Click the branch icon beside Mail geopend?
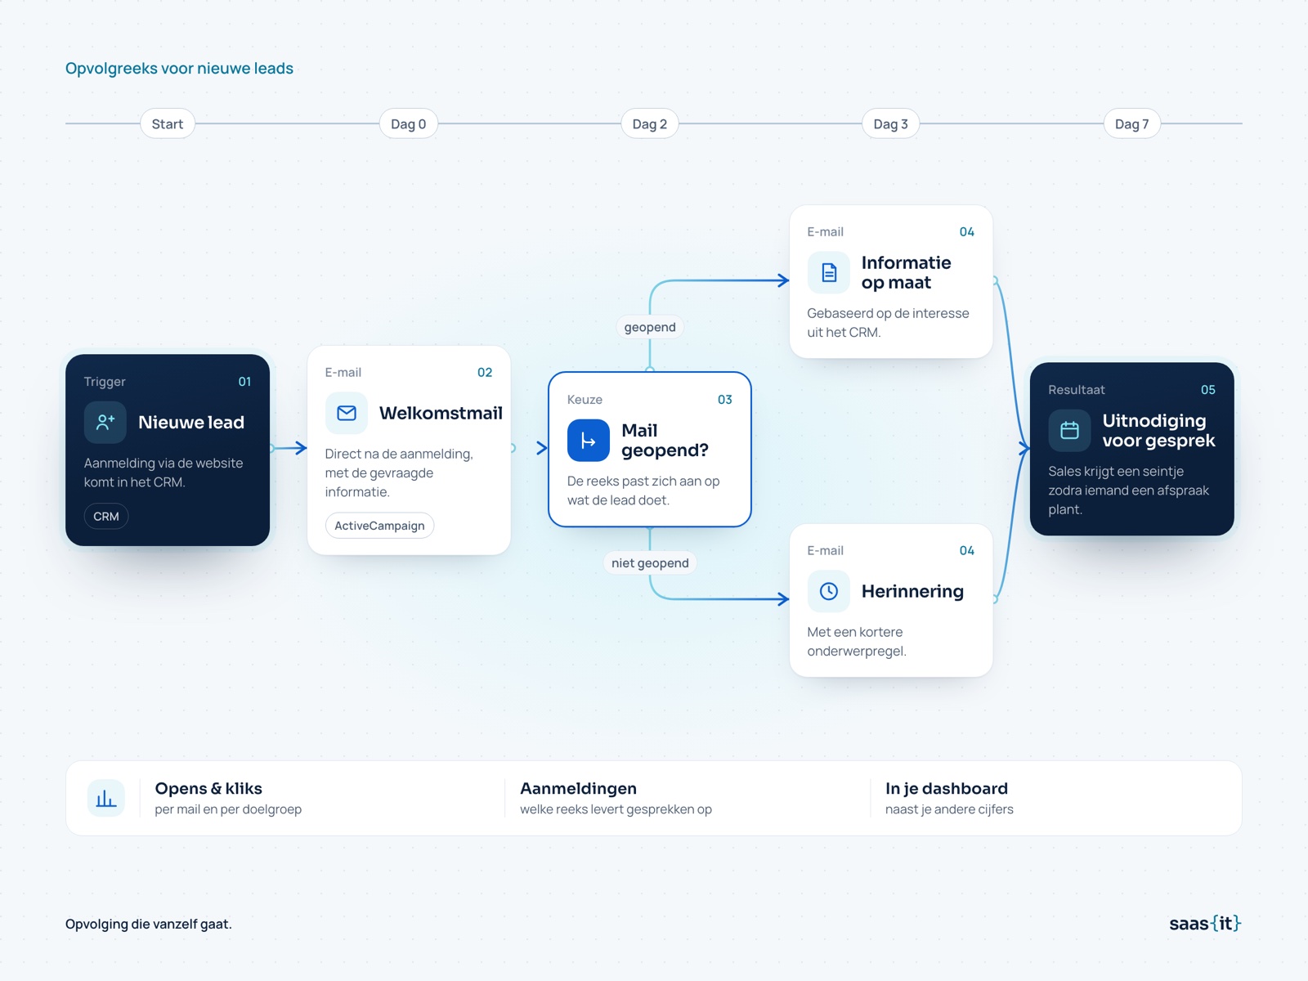This screenshot has height=981, width=1308. point(588,441)
